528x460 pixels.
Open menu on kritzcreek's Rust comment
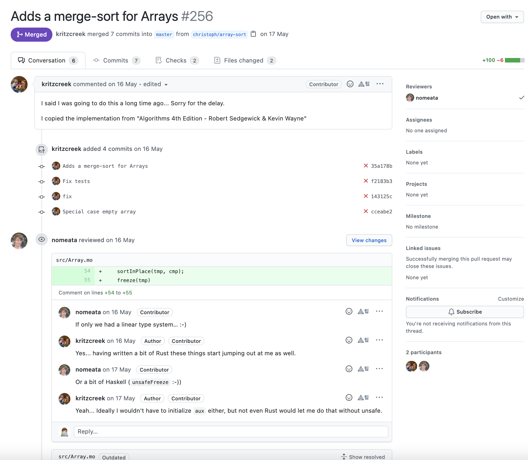click(379, 340)
